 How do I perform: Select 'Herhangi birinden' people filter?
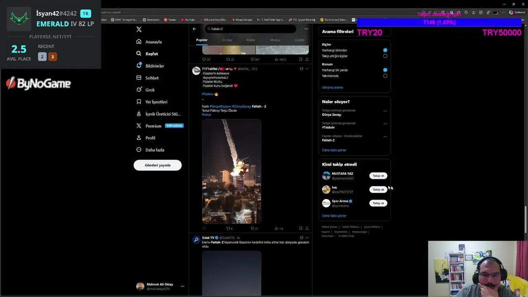pos(385,50)
